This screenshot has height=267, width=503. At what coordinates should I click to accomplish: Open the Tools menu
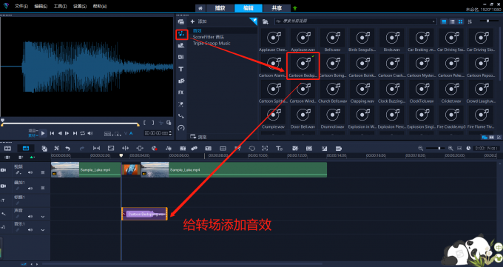[61, 6]
